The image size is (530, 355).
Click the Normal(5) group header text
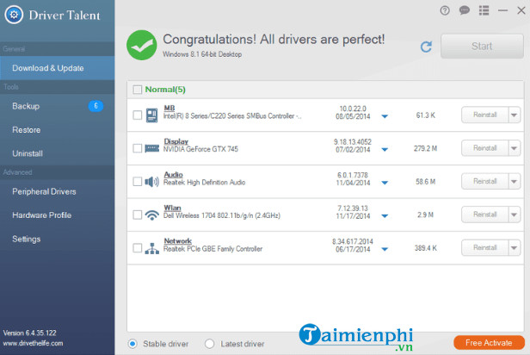[x=165, y=90]
